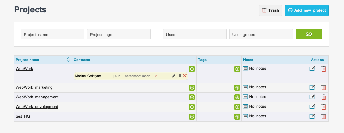Remove Marine Galstyan's contract with red X
Viewport: 344px width, 133px height.
pos(185,76)
